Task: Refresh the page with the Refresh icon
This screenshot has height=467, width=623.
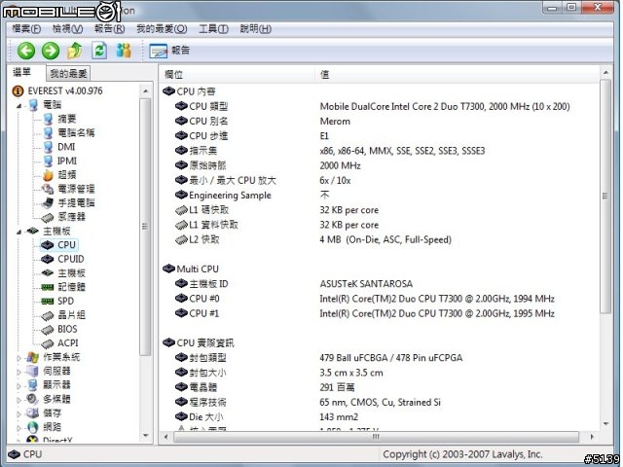Action: [x=99, y=51]
